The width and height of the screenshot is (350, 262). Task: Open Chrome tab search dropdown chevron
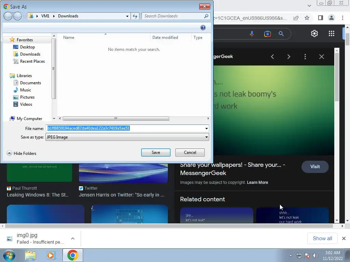point(309,5)
